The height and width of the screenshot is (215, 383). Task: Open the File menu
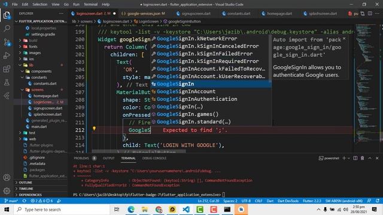[x=14, y=4]
